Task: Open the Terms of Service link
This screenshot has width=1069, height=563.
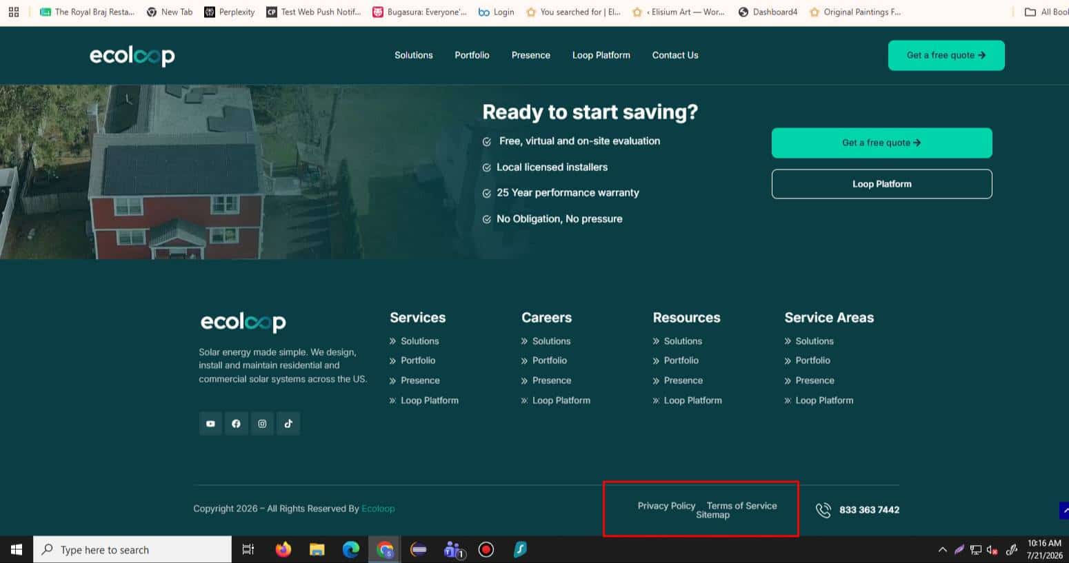Action: pyautogui.click(x=741, y=506)
